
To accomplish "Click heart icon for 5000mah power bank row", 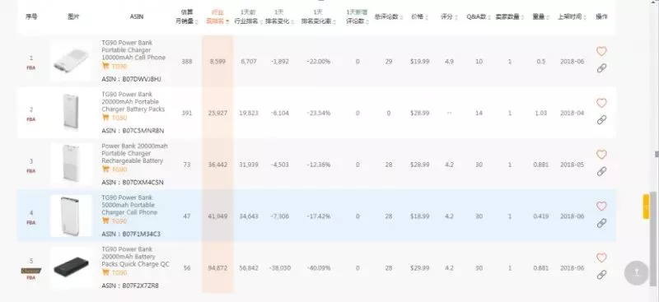I will click(601, 207).
